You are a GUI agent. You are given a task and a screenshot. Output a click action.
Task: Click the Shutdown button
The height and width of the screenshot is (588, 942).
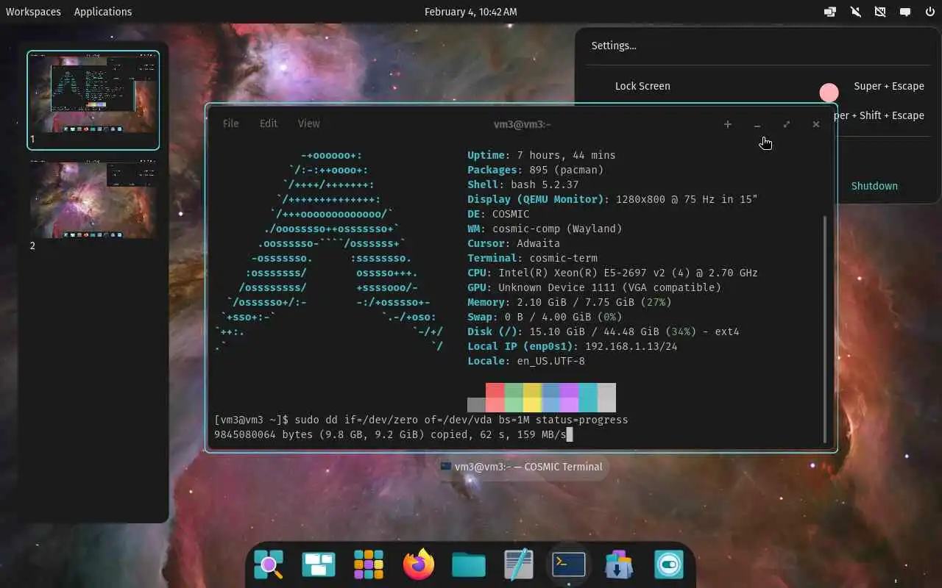coord(874,186)
